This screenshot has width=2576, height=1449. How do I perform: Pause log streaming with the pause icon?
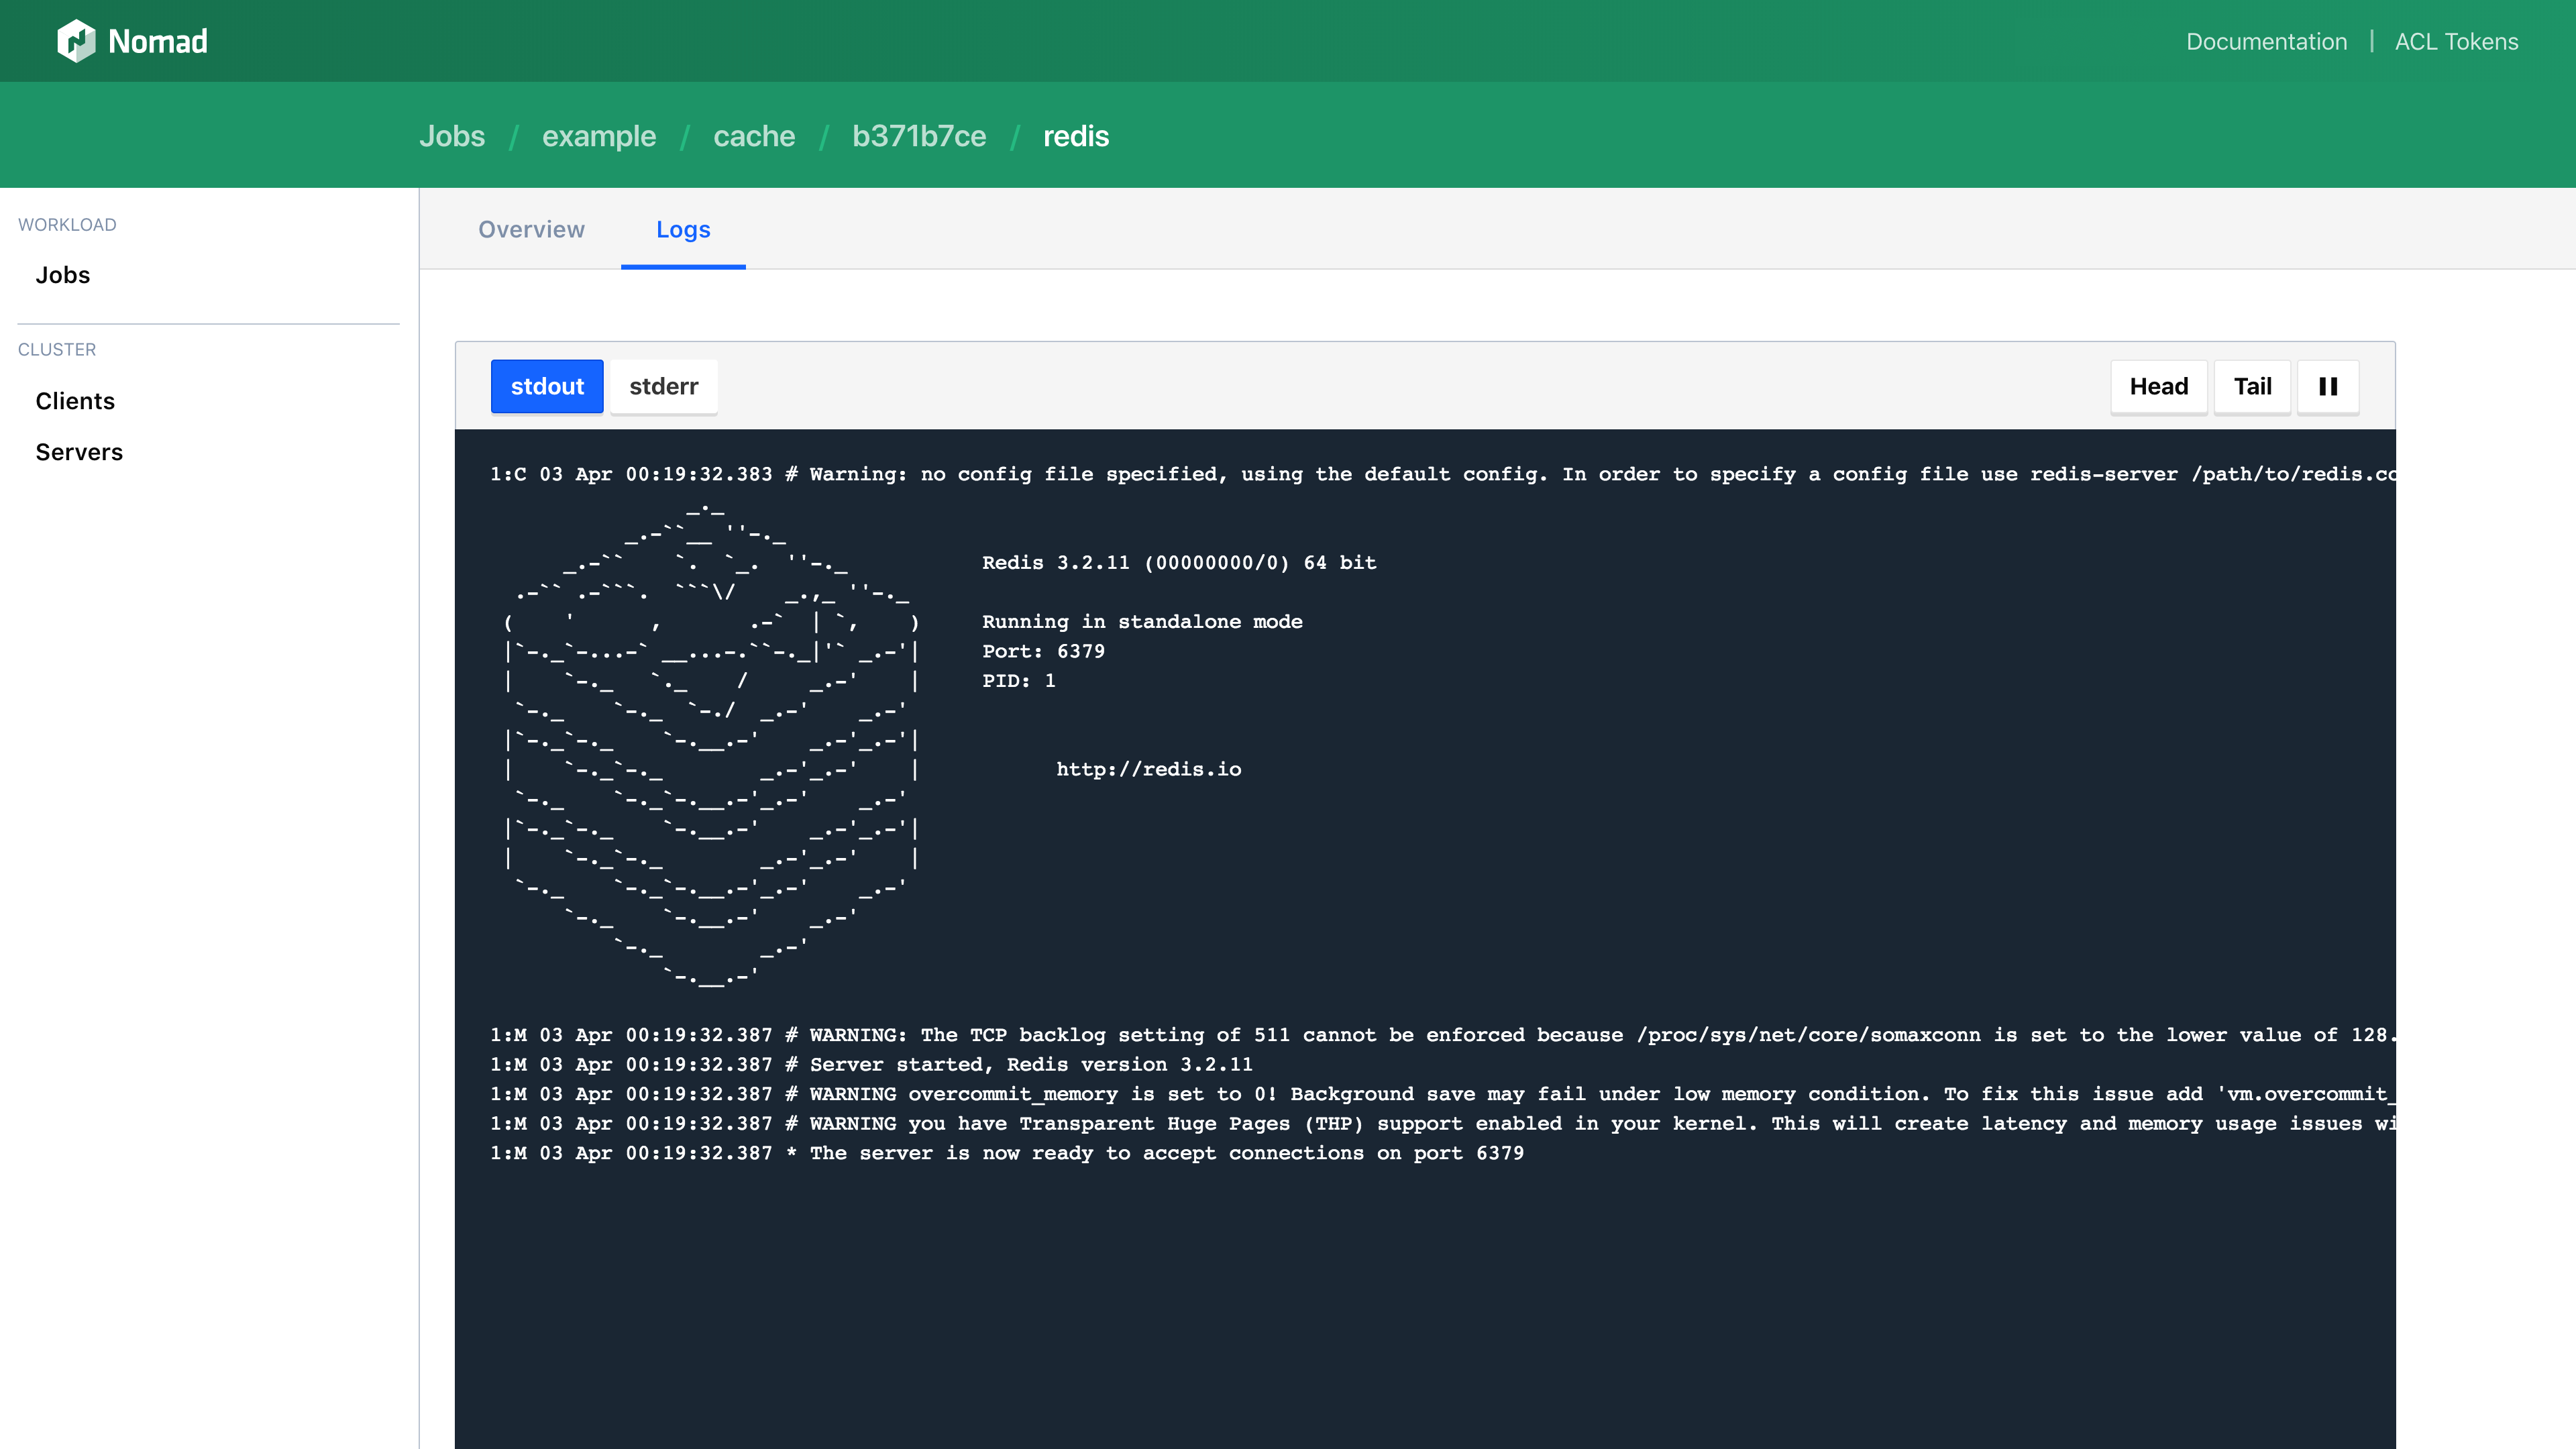point(2328,386)
